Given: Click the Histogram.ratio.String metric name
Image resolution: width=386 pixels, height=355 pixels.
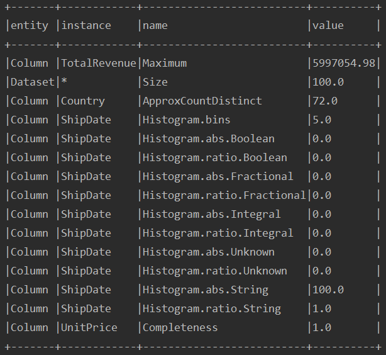Looking at the screenshot, I should pos(211,309).
